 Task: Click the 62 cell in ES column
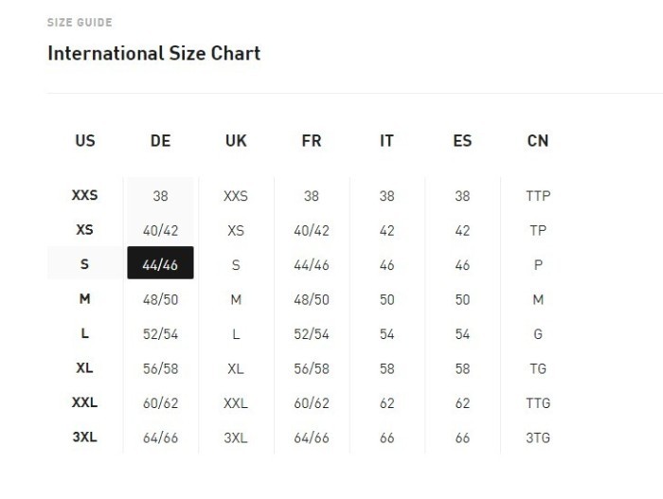click(x=462, y=403)
